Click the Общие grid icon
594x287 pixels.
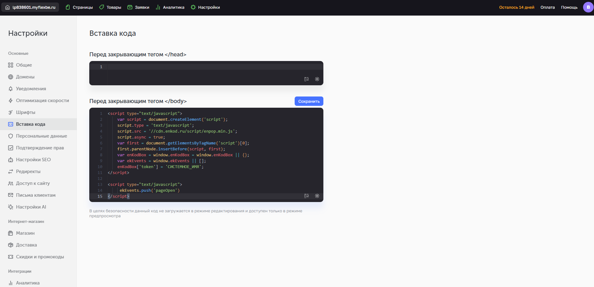tap(11, 65)
